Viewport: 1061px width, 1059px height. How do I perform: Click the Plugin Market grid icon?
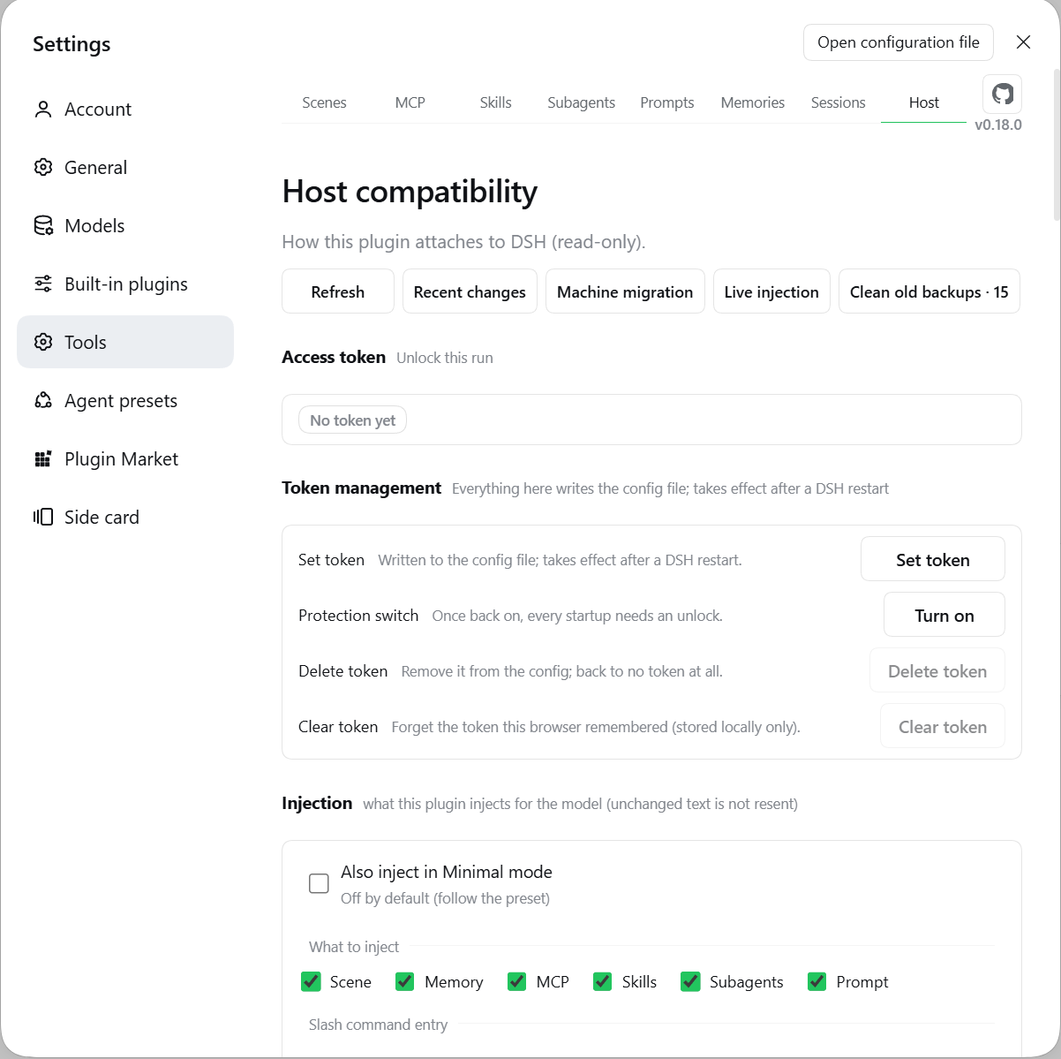point(42,459)
